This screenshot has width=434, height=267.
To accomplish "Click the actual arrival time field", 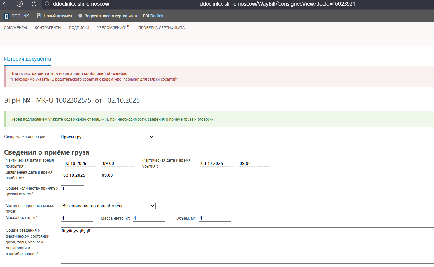I will (x=118, y=164).
